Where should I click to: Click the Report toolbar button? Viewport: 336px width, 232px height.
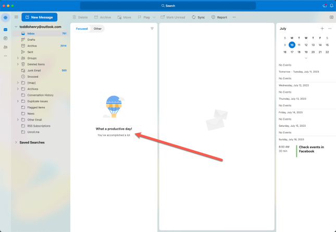pos(219,17)
